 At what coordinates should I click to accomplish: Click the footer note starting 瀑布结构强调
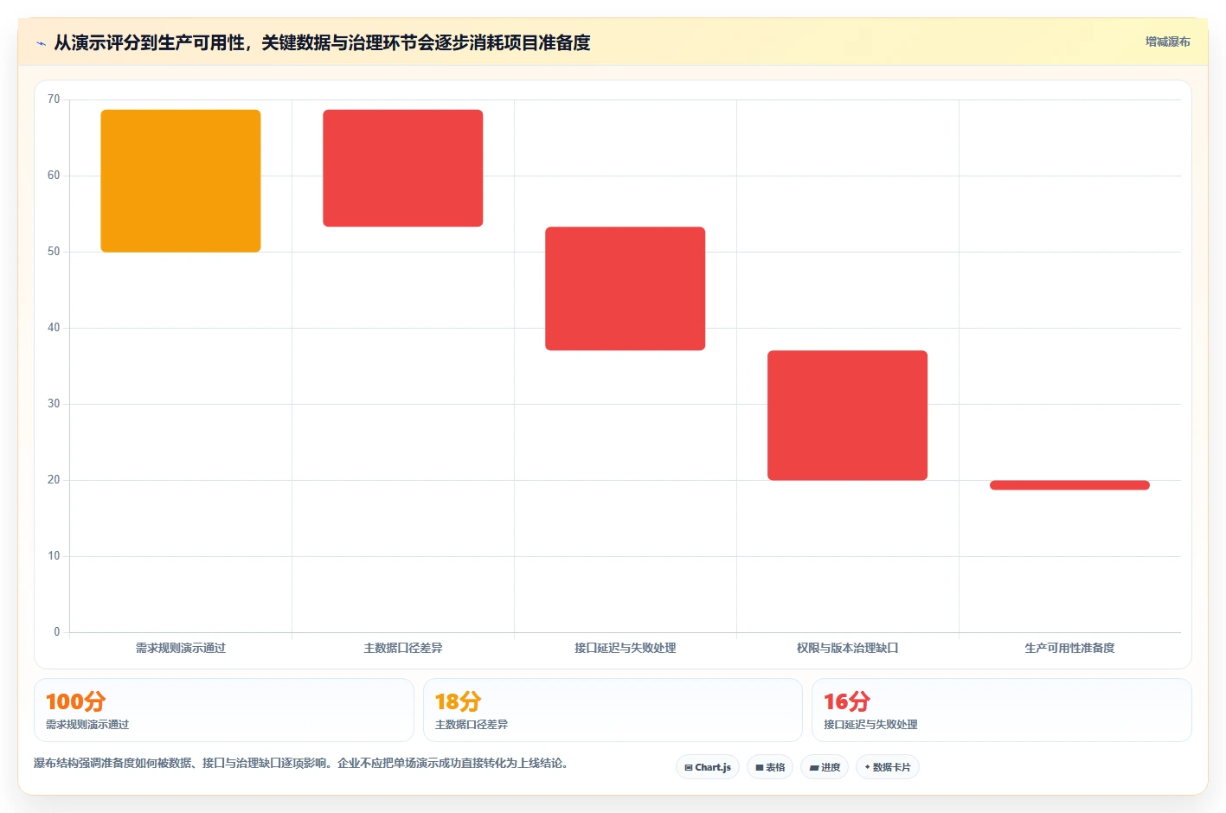point(303,763)
